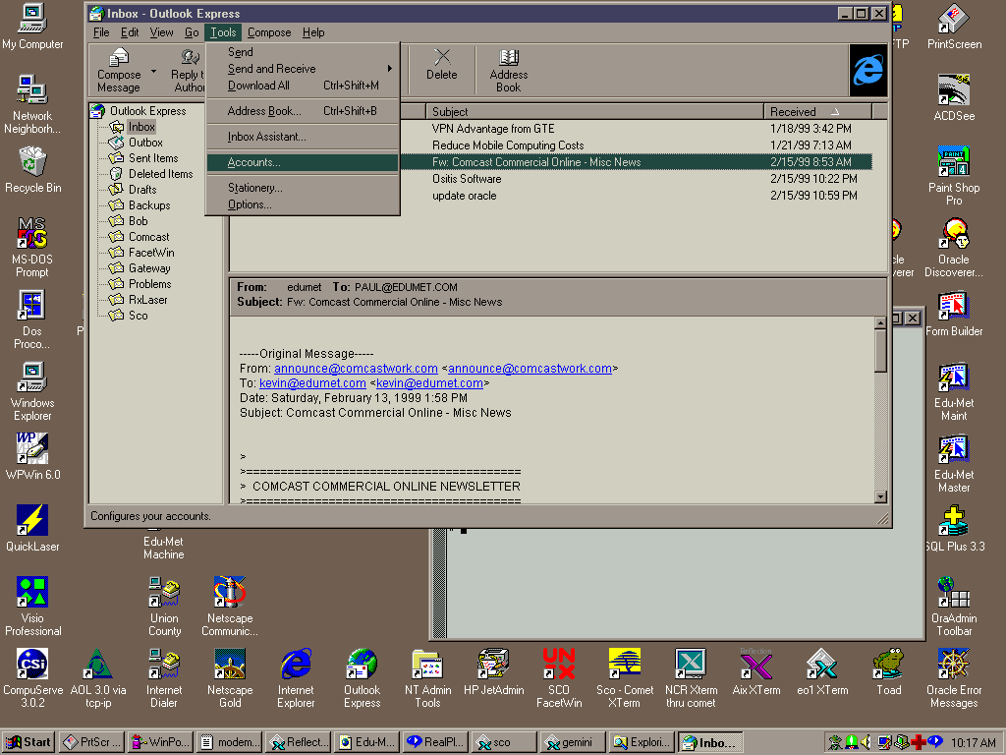Launch the Paint Shop Pro desktop shortcut

click(954, 175)
